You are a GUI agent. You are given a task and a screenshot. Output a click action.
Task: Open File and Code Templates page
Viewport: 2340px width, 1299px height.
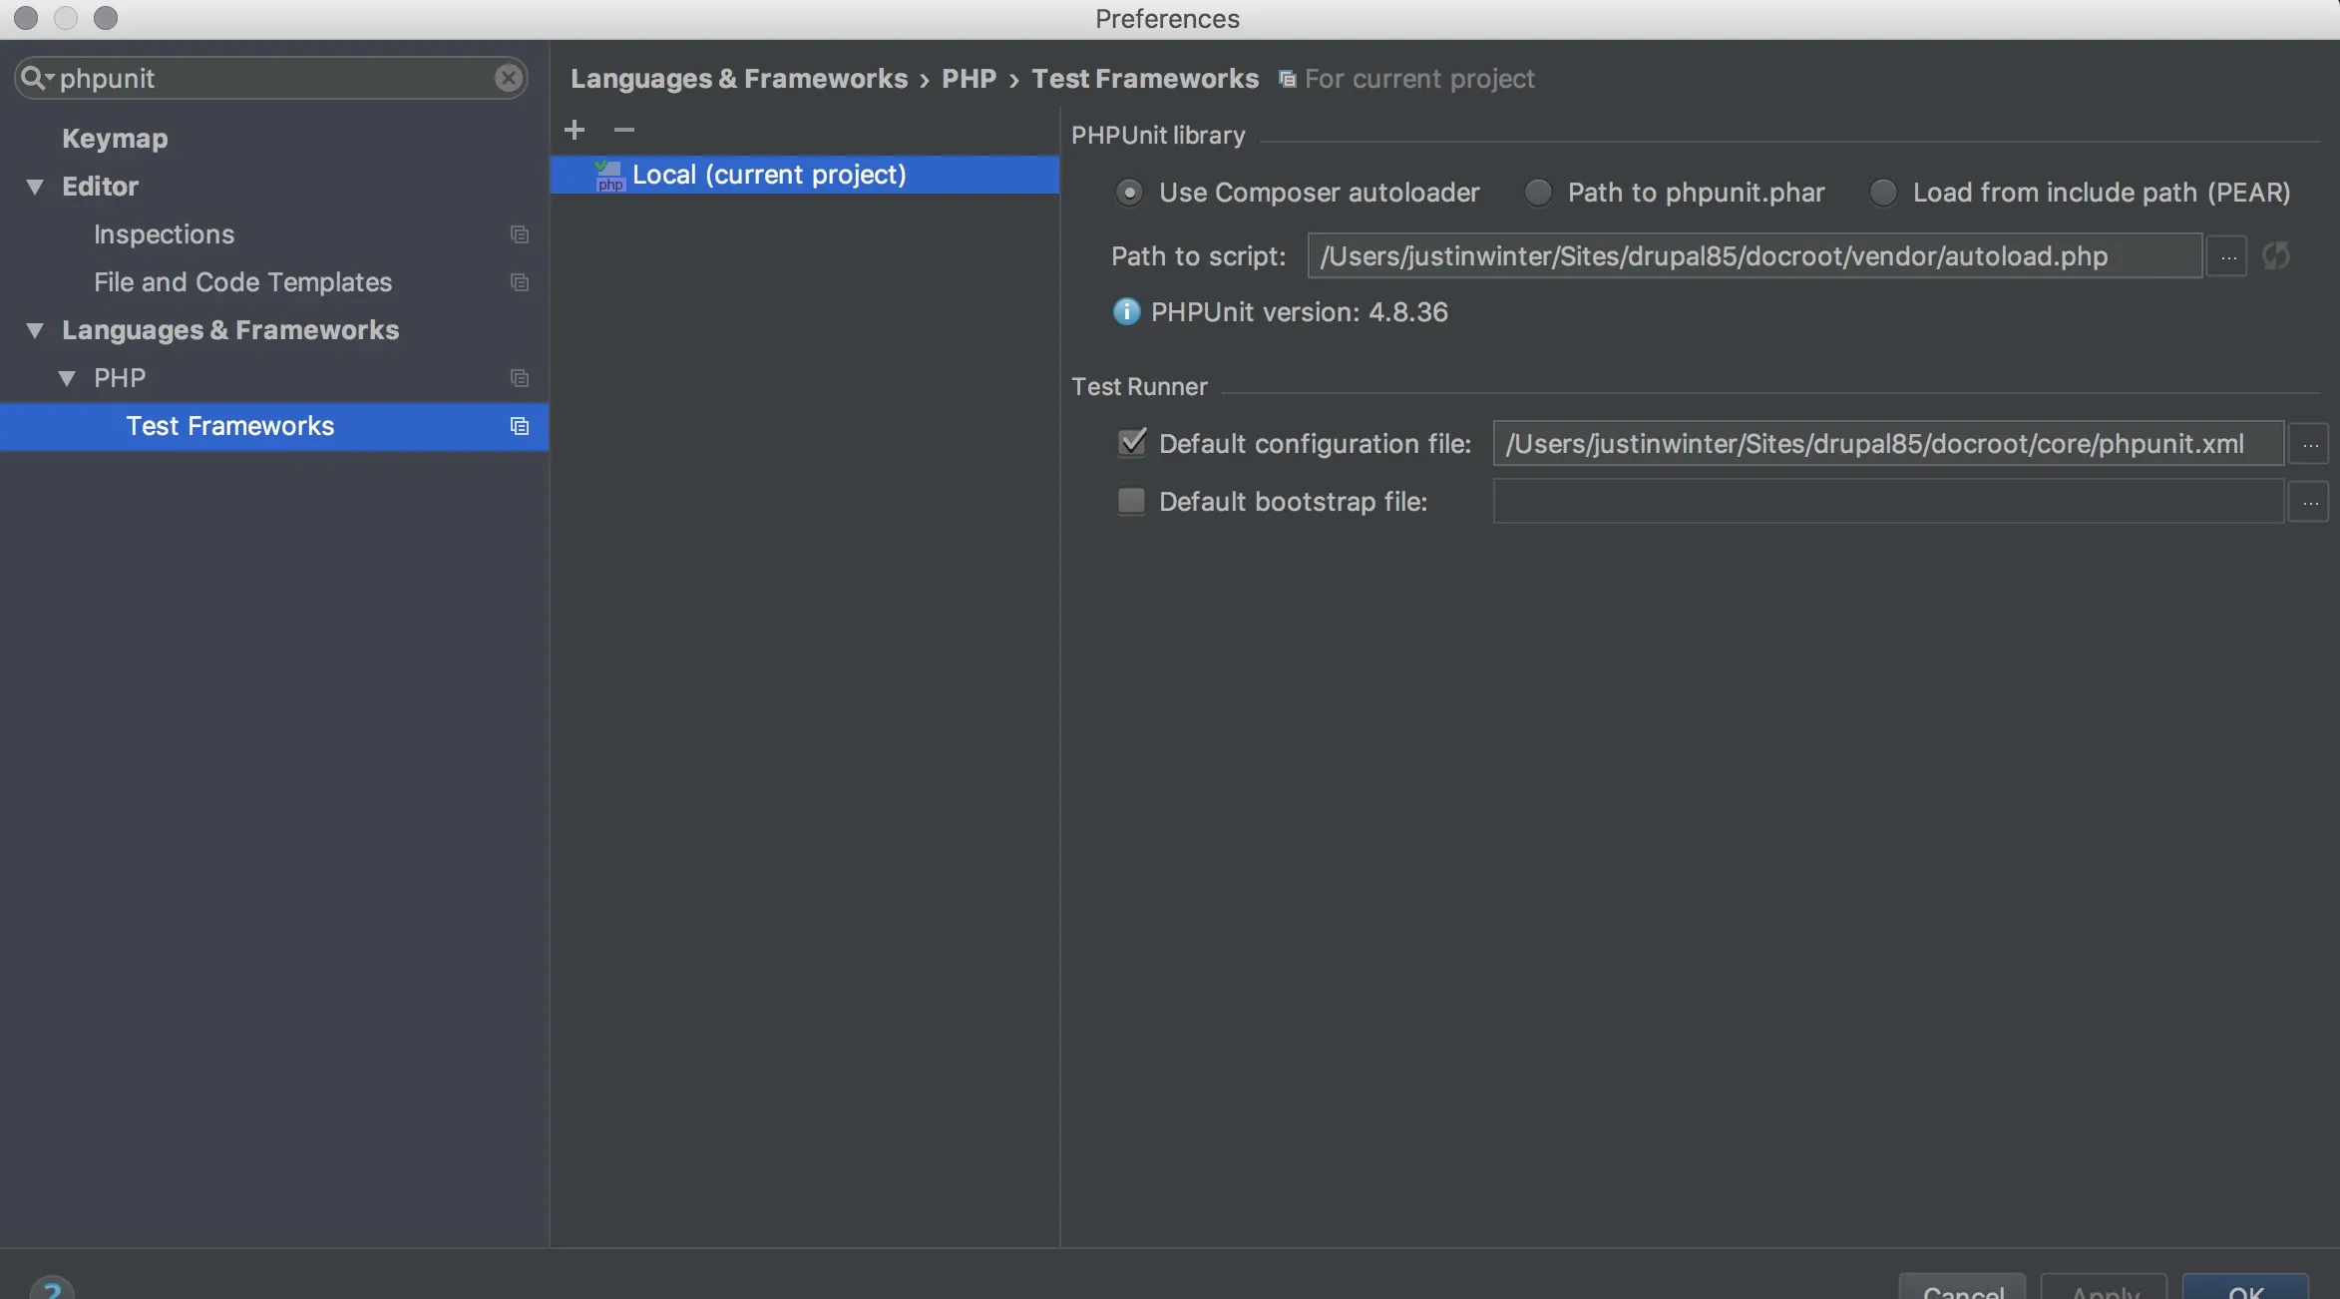pos(242,282)
